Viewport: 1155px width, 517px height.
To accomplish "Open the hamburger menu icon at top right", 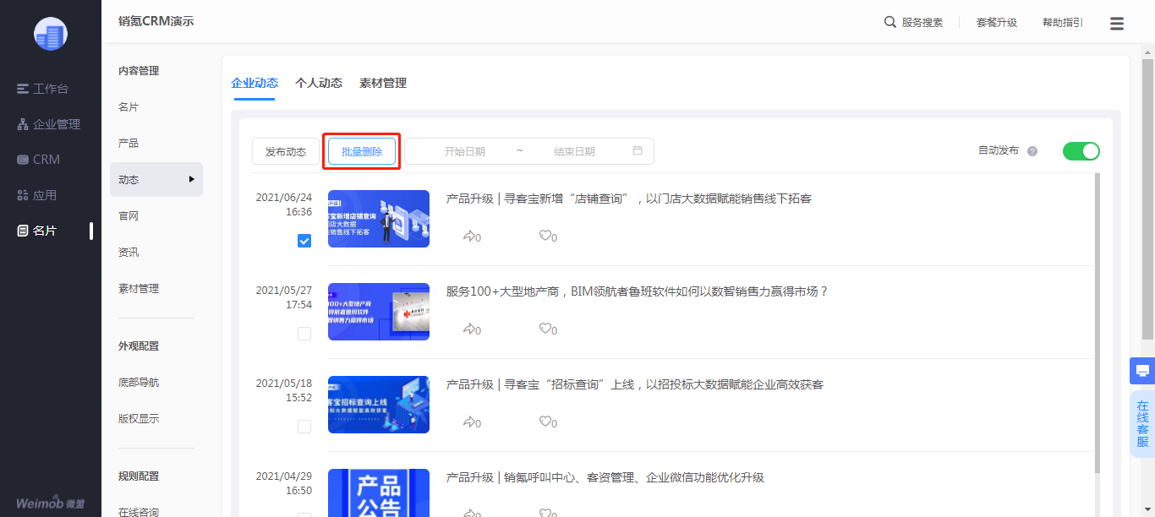I will click(x=1117, y=24).
